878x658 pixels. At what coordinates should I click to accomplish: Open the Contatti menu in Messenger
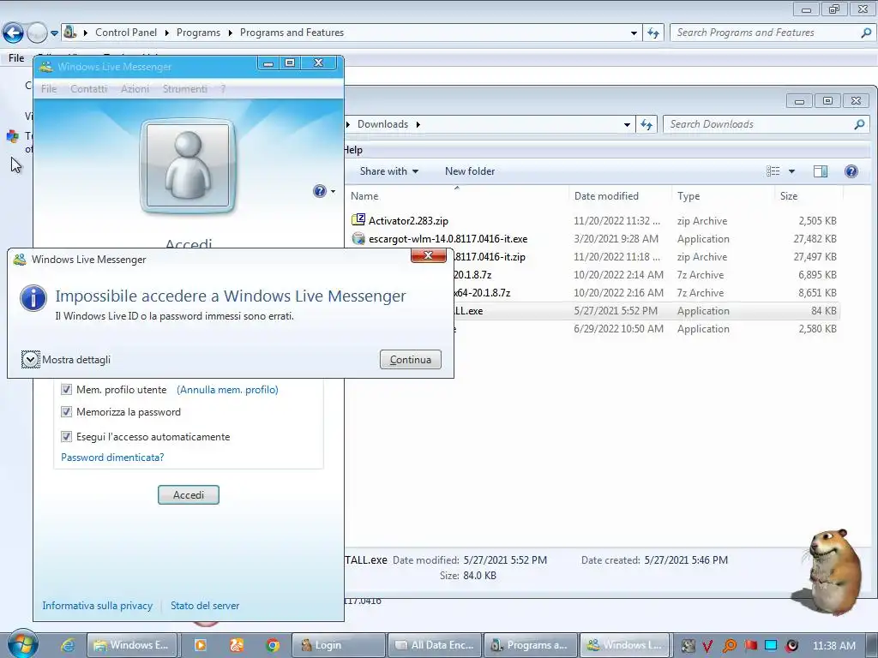(88, 88)
